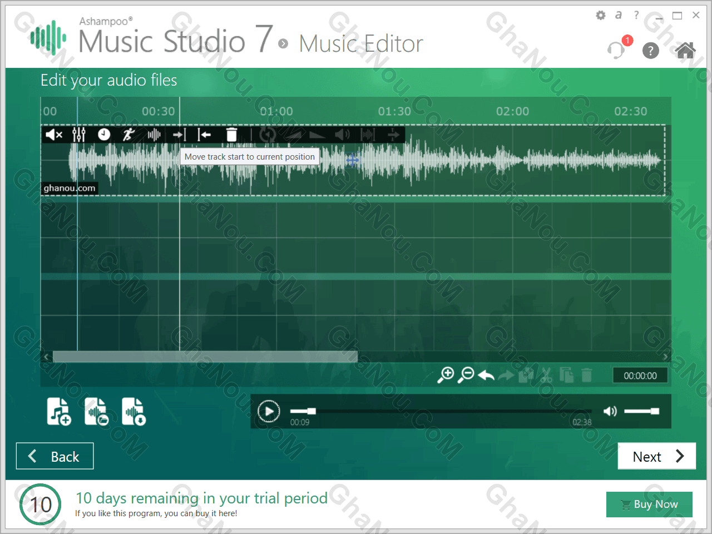Proceed with the Next button
712x534 pixels.
click(657, 456)
